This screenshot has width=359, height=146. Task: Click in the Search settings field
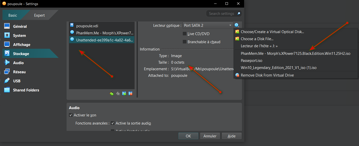click(221, 14)
